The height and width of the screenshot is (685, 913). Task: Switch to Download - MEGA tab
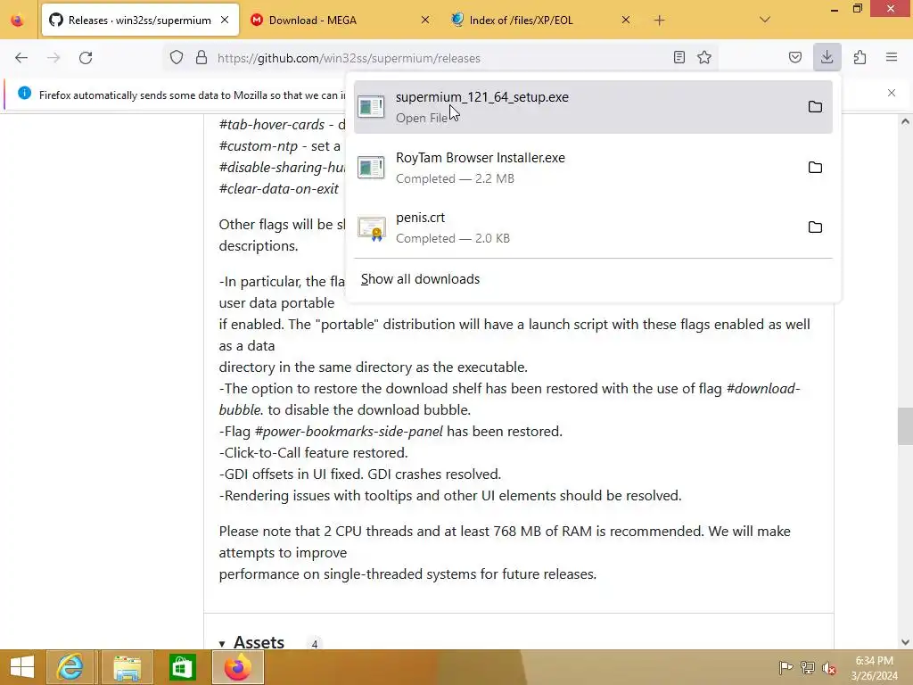point(341,21)
